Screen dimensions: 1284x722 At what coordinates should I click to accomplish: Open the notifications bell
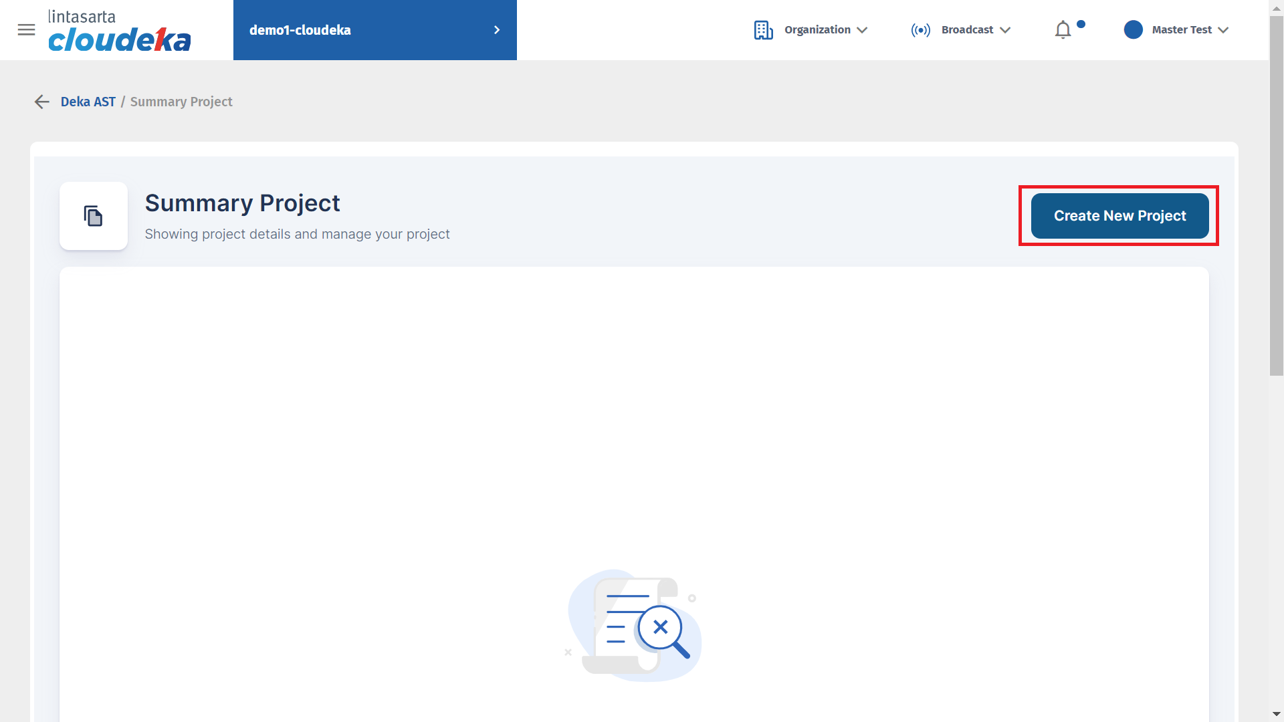(1063, 30)
